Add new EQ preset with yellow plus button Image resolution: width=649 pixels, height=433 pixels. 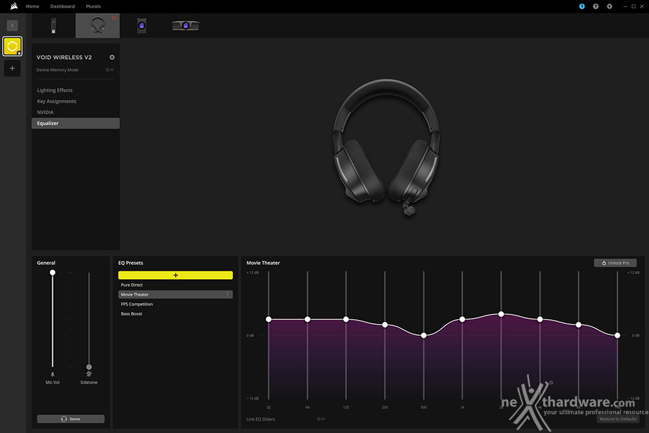[175, 275]
